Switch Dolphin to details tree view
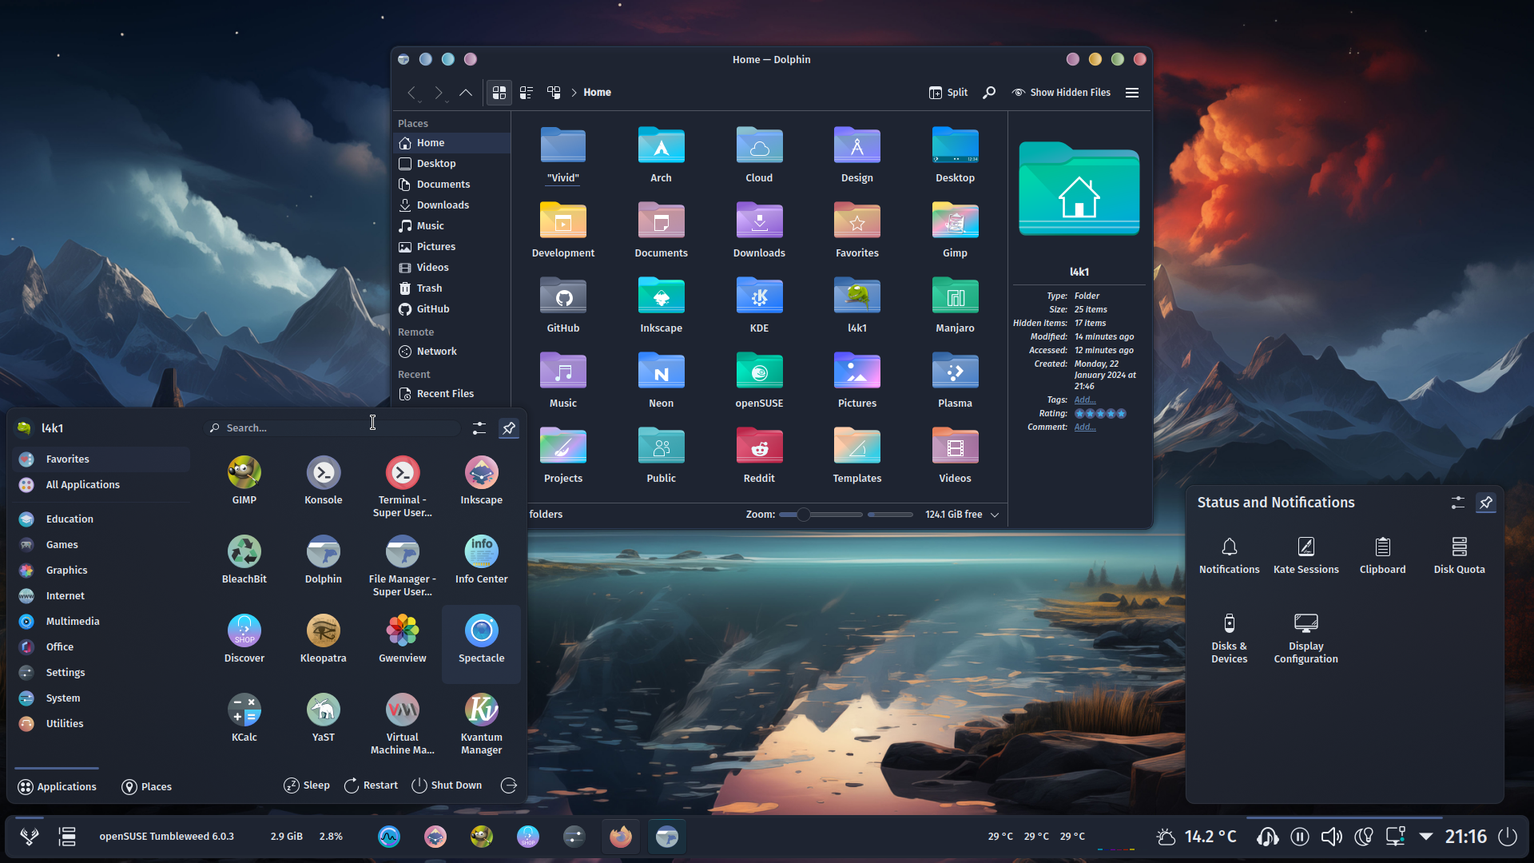The width and height of the screenshot is (1534, 863). tap(554, 93)
